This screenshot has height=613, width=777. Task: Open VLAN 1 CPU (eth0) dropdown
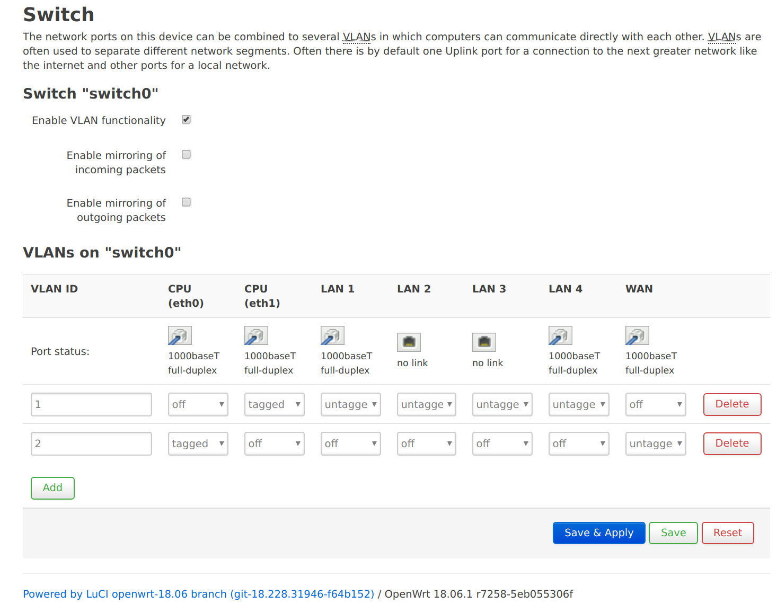[198, 404]
